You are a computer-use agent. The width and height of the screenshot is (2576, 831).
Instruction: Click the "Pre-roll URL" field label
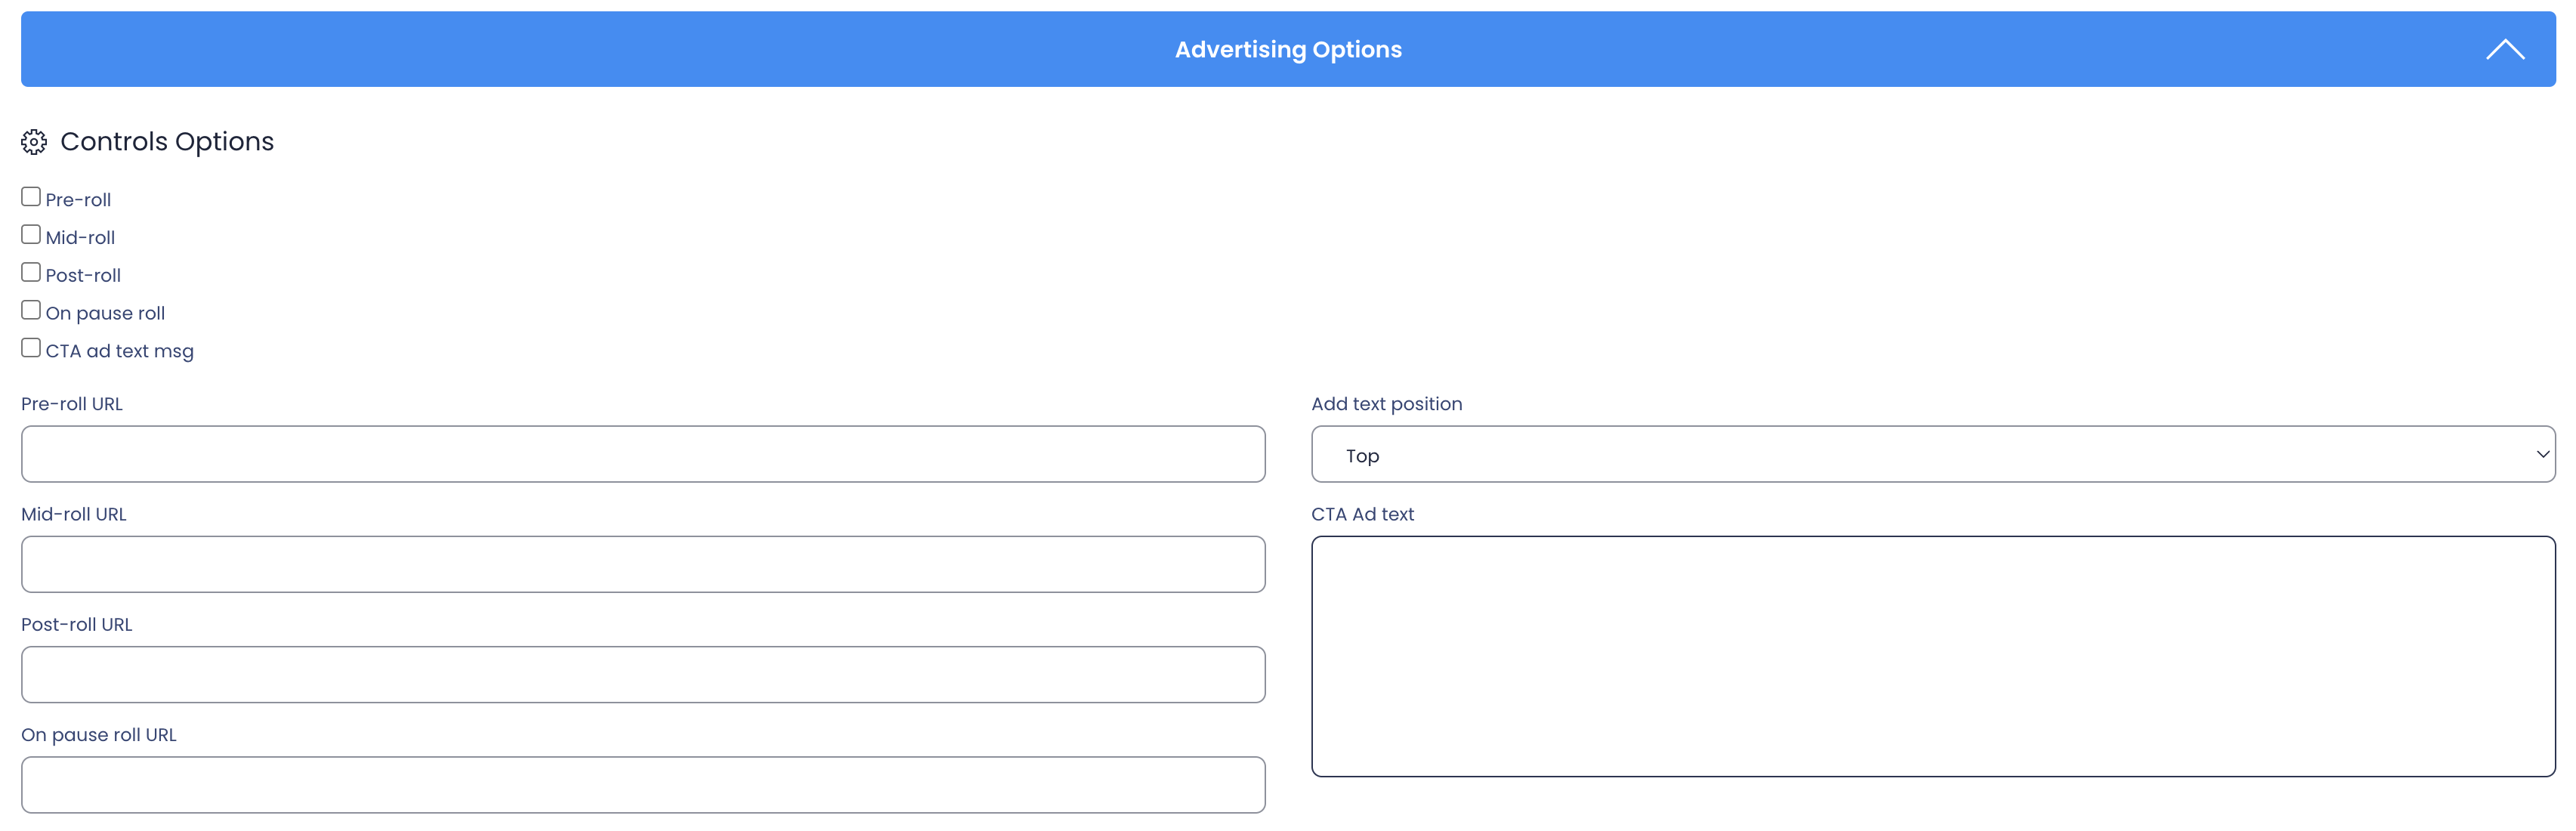(72, 404)
